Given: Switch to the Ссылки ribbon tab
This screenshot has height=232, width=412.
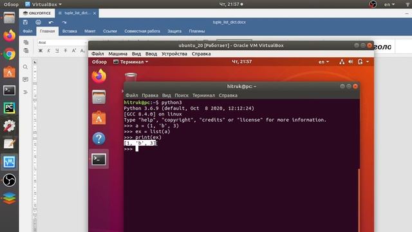Looking at the screenshot, I should [110, 31].
